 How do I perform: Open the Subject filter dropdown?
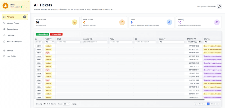pos(171,42)
